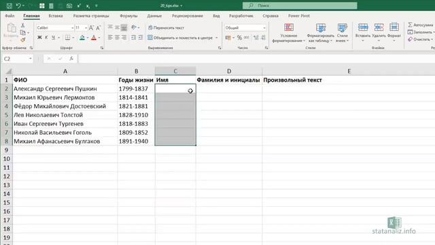Open the font group dialog launcher

pos(102,48)
